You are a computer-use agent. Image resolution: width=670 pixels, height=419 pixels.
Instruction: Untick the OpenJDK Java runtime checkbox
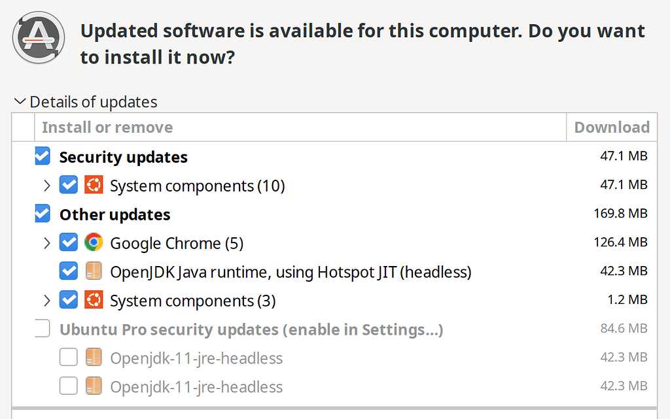point(69,271)
